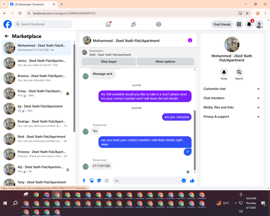
Task: Bookmark this page with star icon
Action: click(247, 13)
